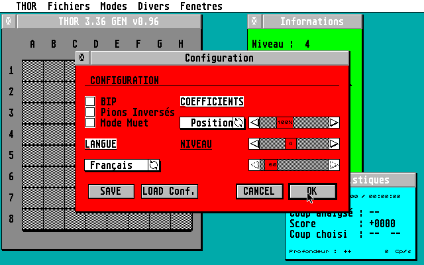Click the THOR 3.36 GEM title bar
The width and height of the screenshot is (424, 265).
pyautogui.click(x=109, y=22)
